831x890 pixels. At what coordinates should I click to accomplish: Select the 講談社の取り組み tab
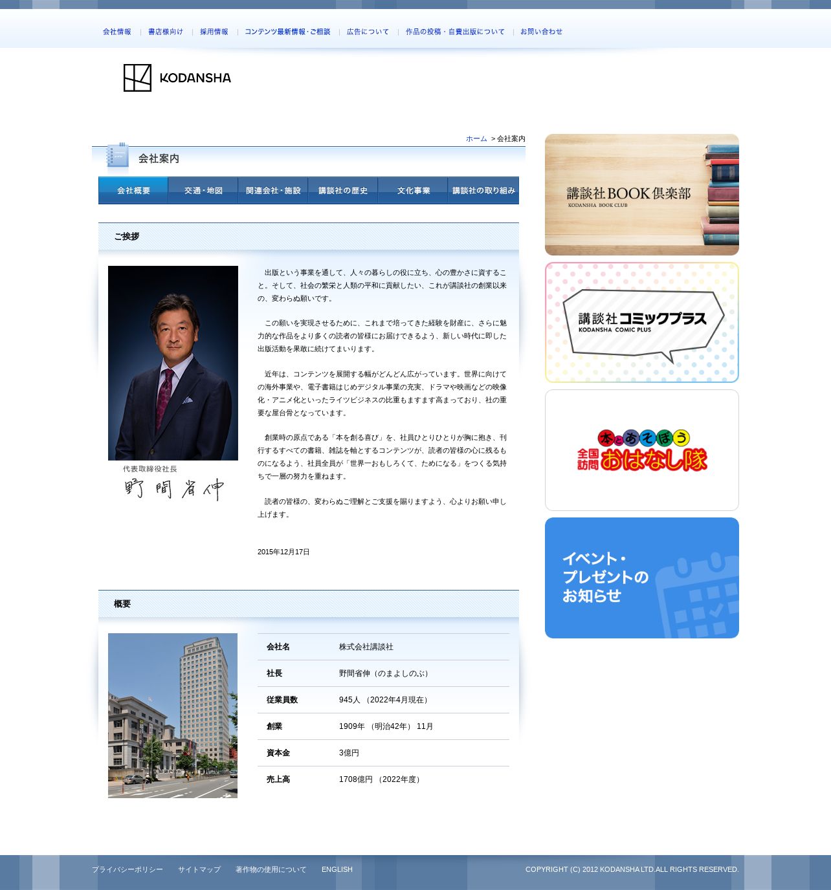tap(483, 191)
